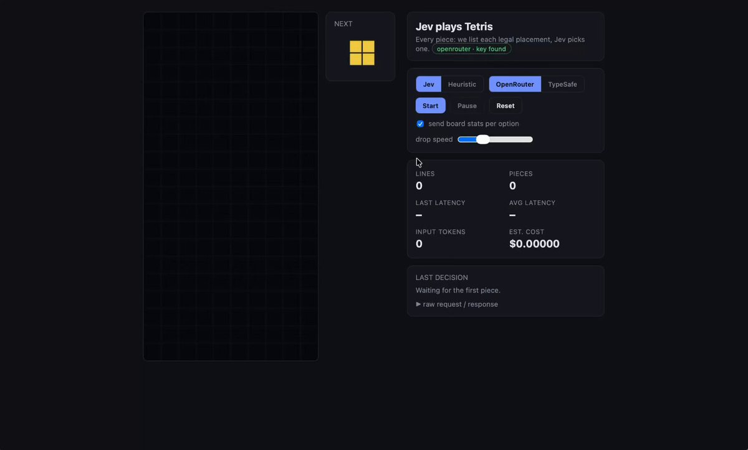Start the Tetris game
748x450 pixels.
[x=431, y=106]
